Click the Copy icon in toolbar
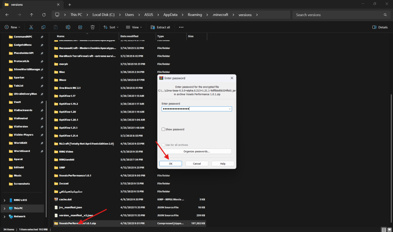 (43, 27)
